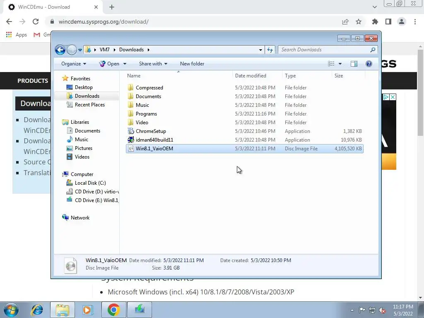The image size is (424, 318).
Task: Open recent pages dropdown beside Explorer nav arrows
Action: 80,50
